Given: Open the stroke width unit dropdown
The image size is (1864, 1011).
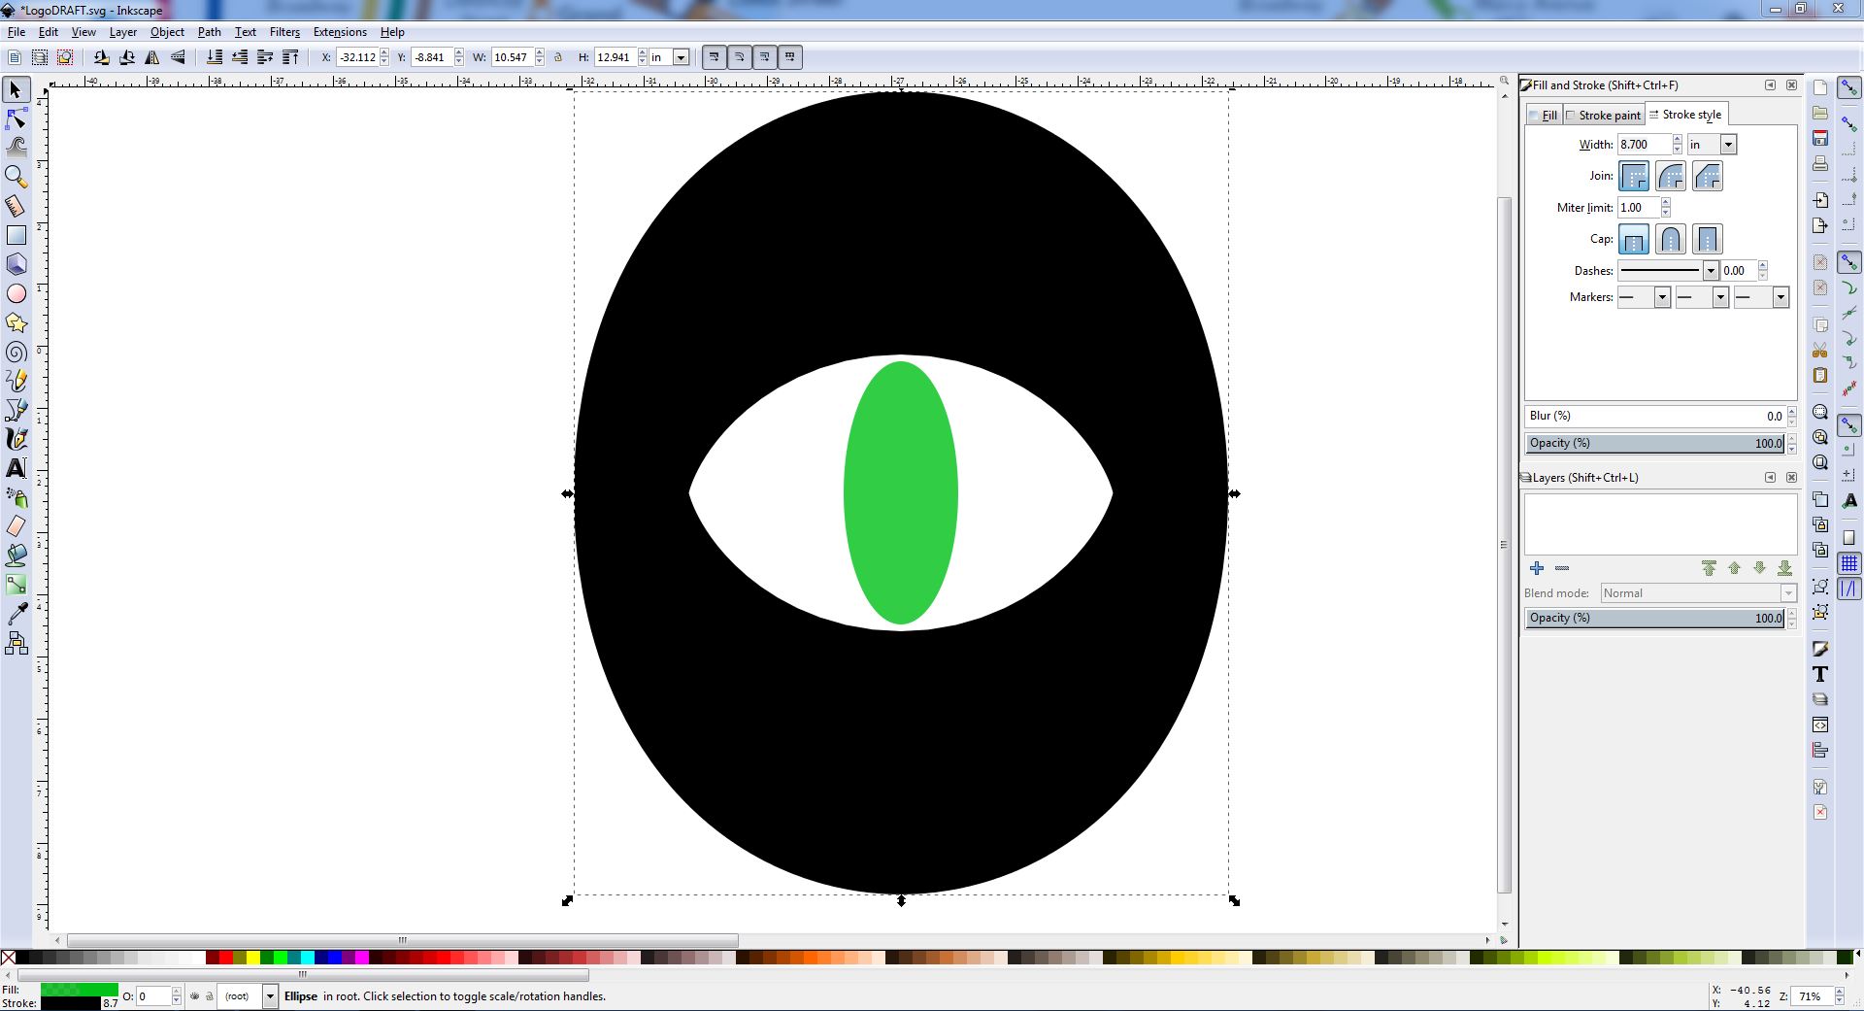Looking at the screenshot, I should [x=1728, y=145].
